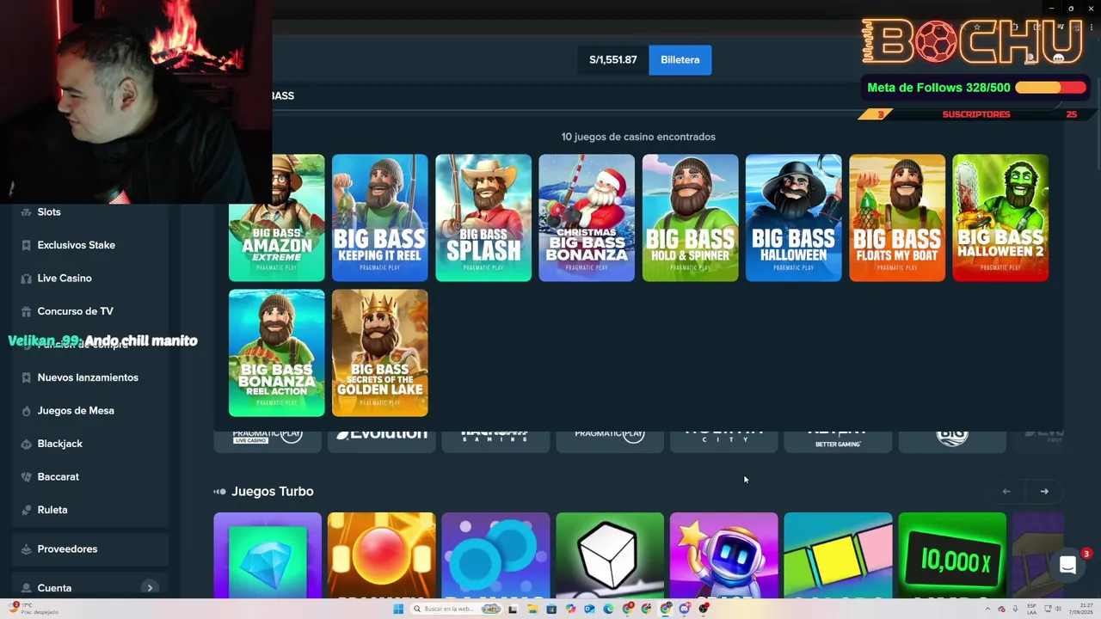Open the Billetera wallet
Image resolution: width=1101 pixels, height=619 pixels.
click(x=680, y=60)
